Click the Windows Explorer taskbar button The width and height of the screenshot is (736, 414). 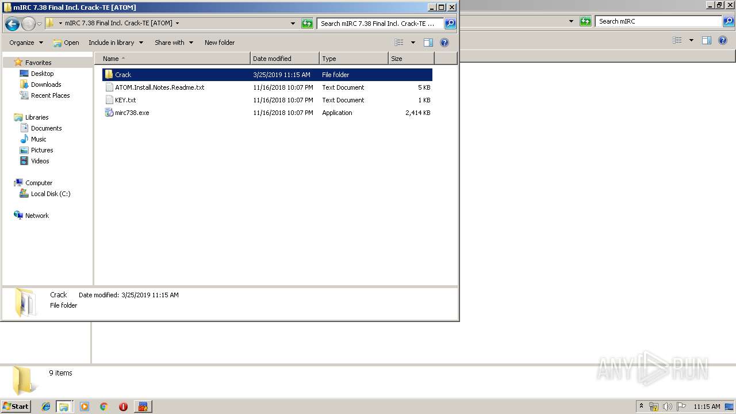click(x=64, y=407)
